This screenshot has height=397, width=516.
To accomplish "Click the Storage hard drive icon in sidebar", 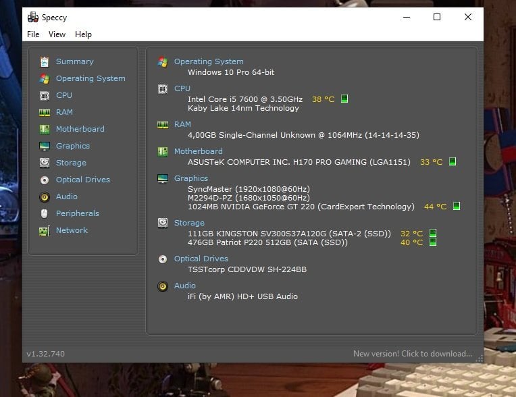I will 45,163.
